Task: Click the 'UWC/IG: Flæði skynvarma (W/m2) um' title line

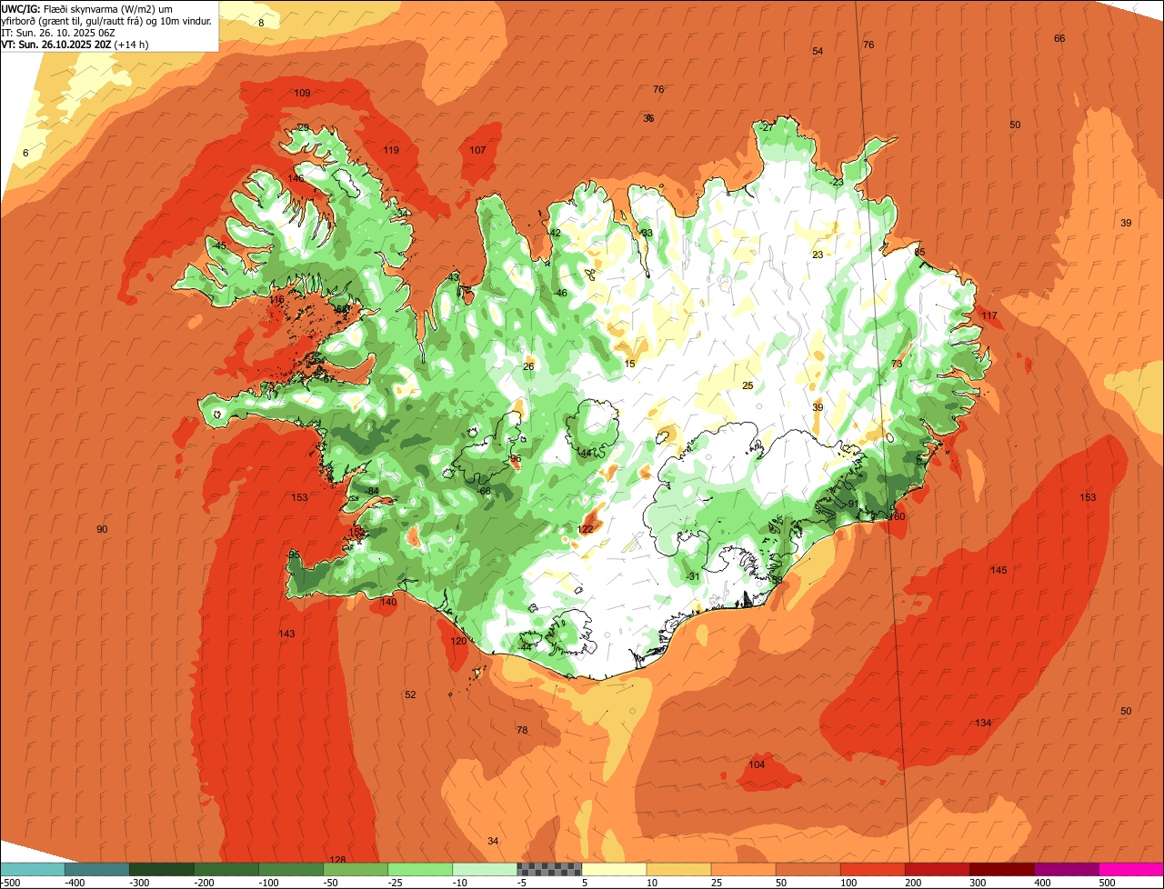Action: tap(86, 7)
